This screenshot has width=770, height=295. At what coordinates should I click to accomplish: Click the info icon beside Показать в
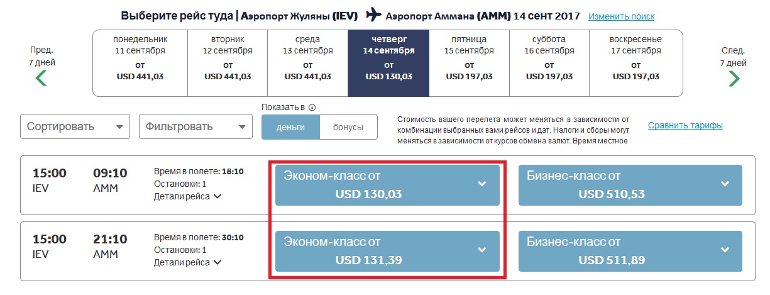pyautogui.click(x=312, y=107)
